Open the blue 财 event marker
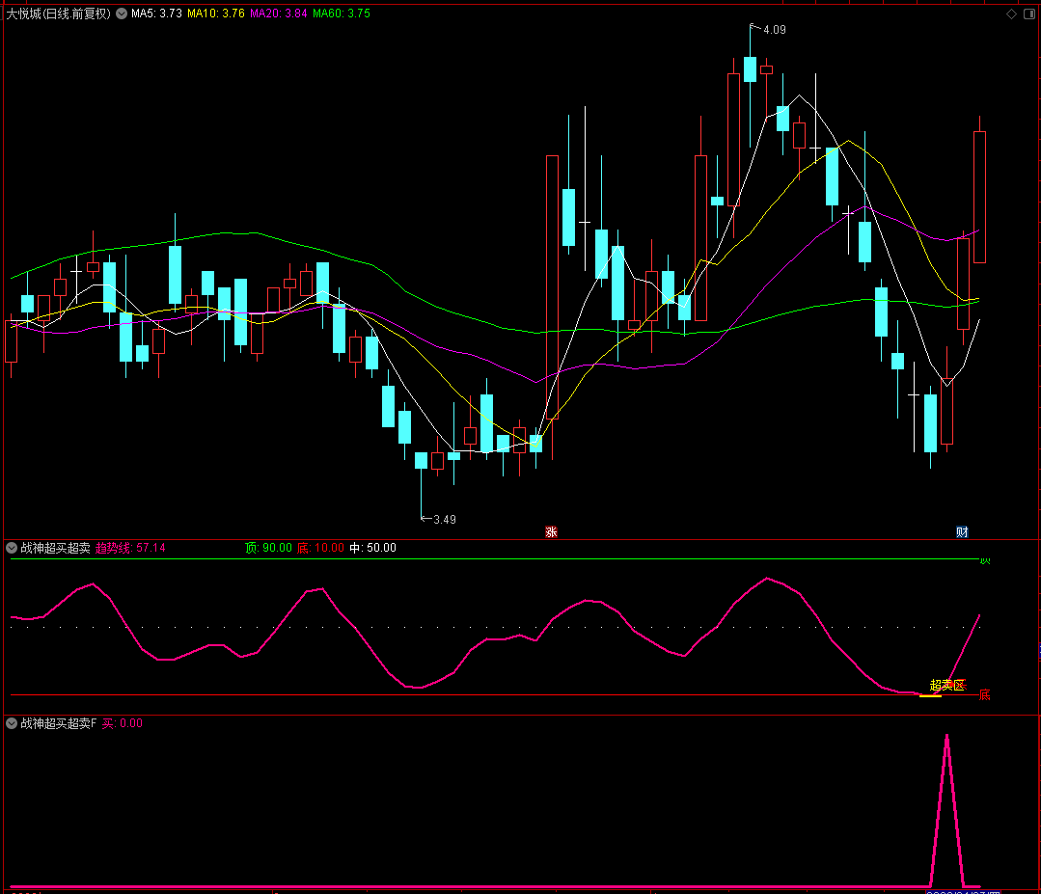The image size is (1041, 894). 962,531
